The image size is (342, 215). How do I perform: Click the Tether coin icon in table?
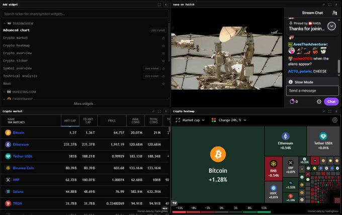click(x=8, y=156)
